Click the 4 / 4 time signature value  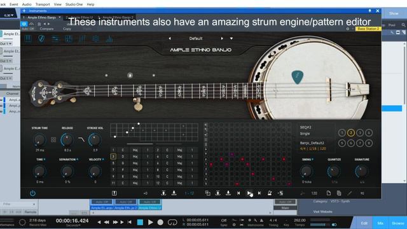(273, 221)
